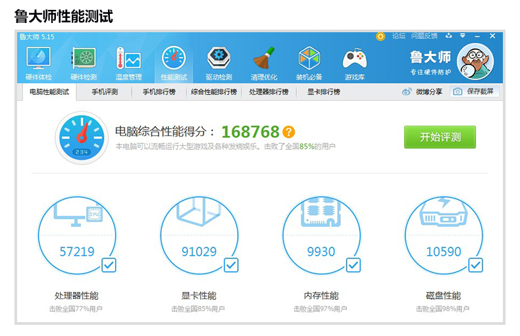The width and height of the screenshot is (520, 336).
Task: Minimize the 鲁大师 window
Action: [x=477, y=36]
